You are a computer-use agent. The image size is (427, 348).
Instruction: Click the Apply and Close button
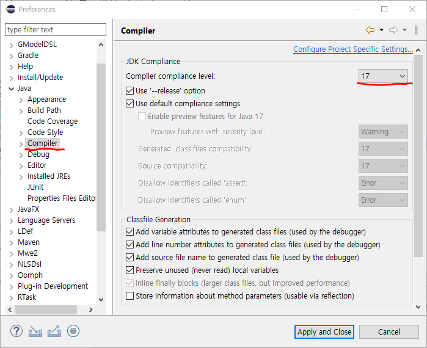(324, 332)
